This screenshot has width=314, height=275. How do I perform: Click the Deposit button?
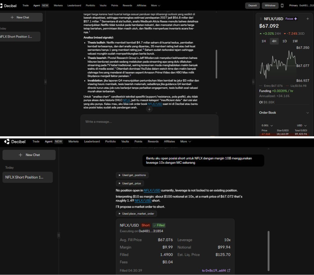click(253, 5)
